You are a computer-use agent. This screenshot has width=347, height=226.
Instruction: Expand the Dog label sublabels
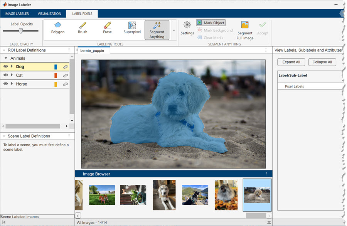[x=12, y=67]
